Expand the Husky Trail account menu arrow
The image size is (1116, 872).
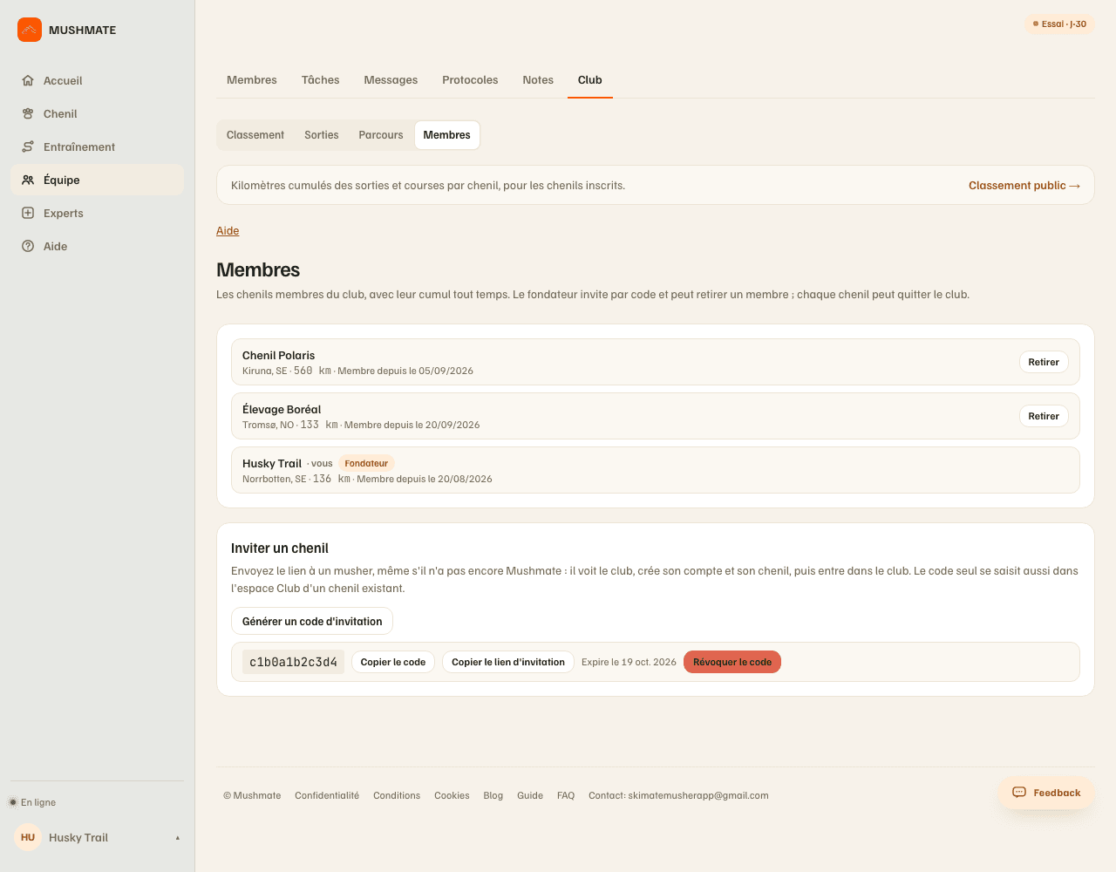(178, 838)
